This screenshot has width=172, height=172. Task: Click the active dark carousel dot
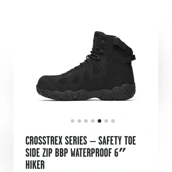[x=99, y=121]
